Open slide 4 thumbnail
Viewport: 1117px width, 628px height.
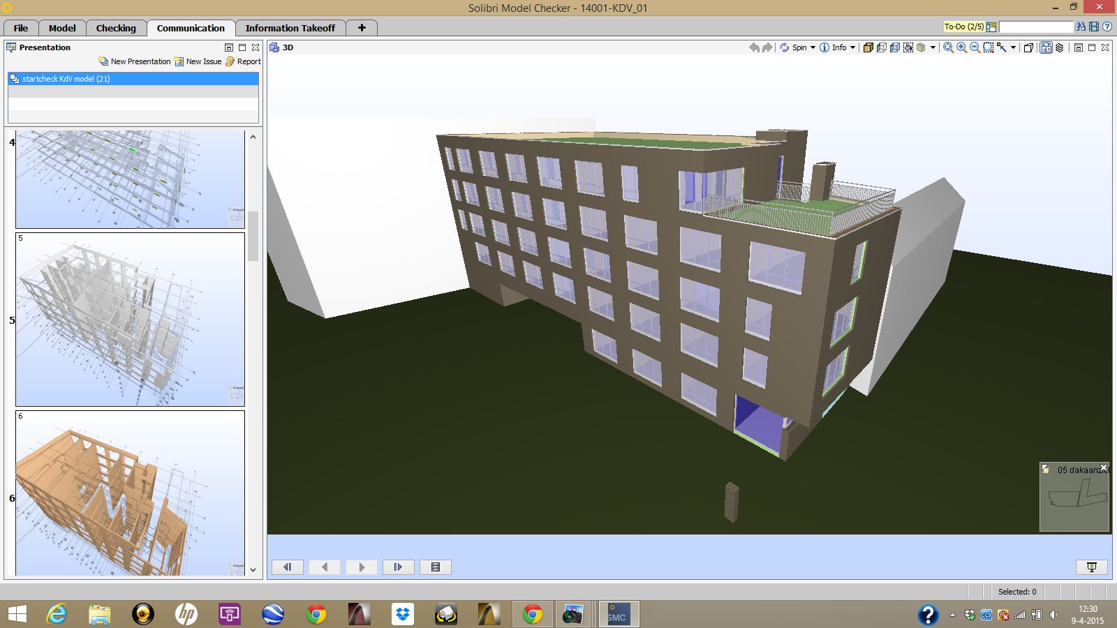coord(130,179)
